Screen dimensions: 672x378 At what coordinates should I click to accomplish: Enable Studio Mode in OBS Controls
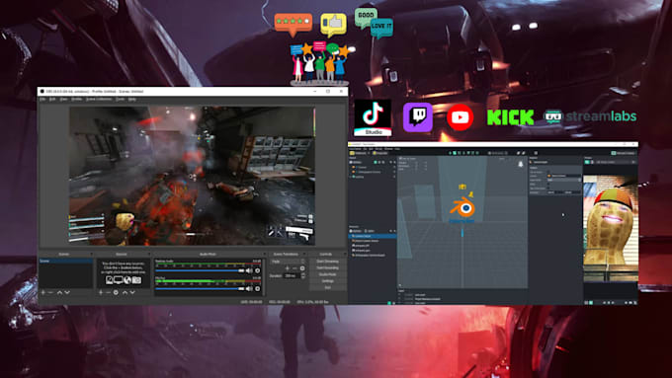pos(327,274)
